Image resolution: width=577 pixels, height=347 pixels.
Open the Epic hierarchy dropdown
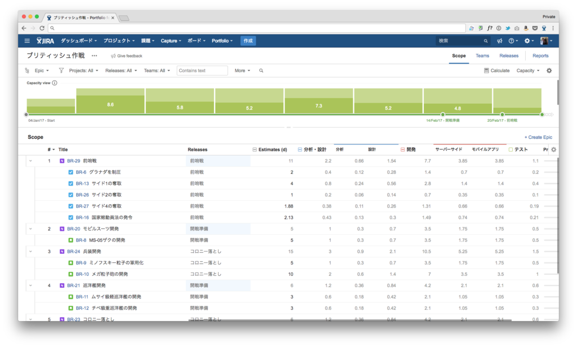tap(42, 71)
